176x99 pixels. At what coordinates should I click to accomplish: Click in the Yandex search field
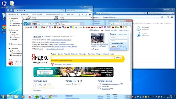[82, 57]
